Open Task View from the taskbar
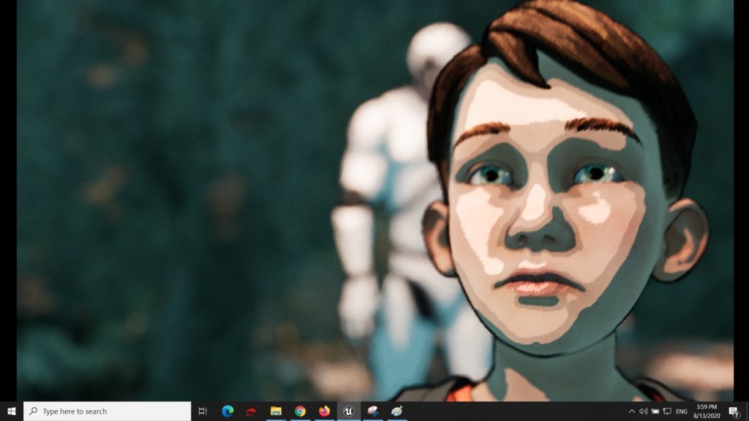 pyautogui.click(x=203, y=411)
